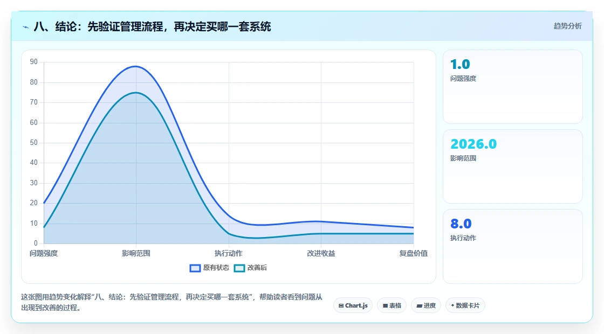The image size is (604, 334).
Task: Click the 影响范围 x-axis label
Action: (136, 253)
